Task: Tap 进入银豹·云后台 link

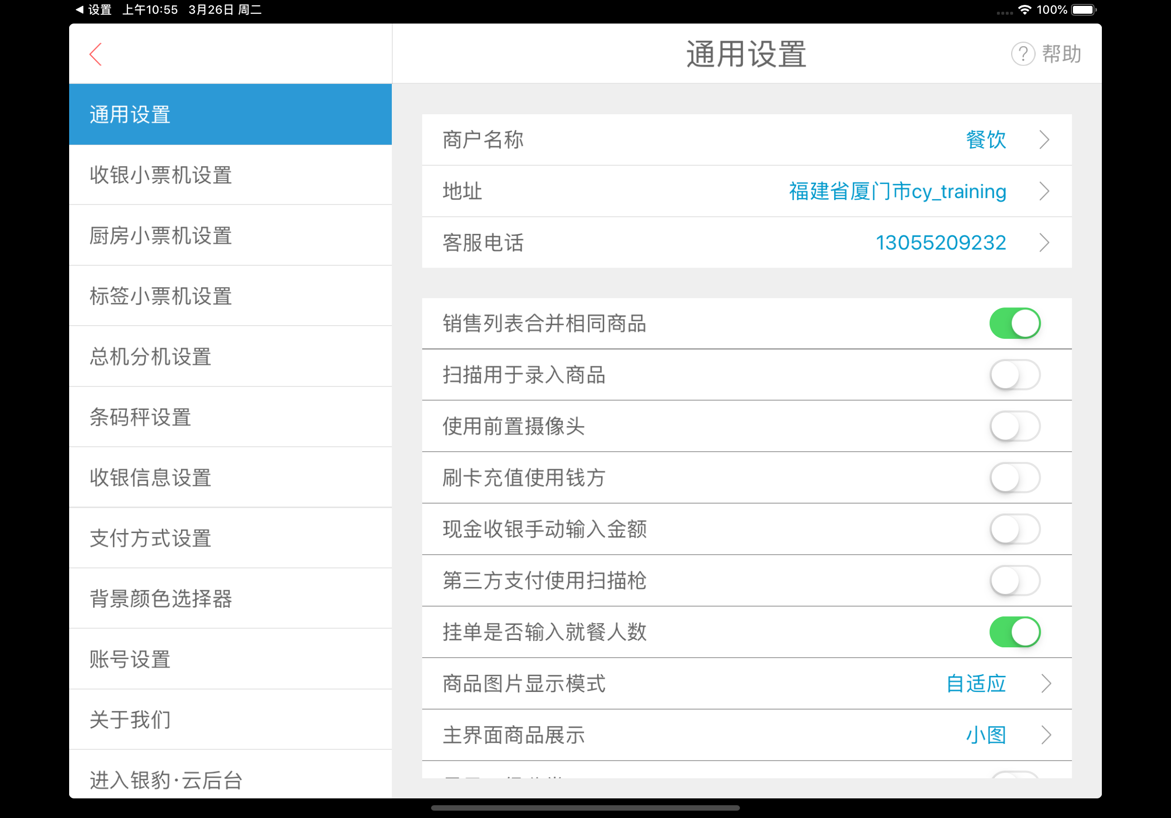Action: click(x=166, y=780)
